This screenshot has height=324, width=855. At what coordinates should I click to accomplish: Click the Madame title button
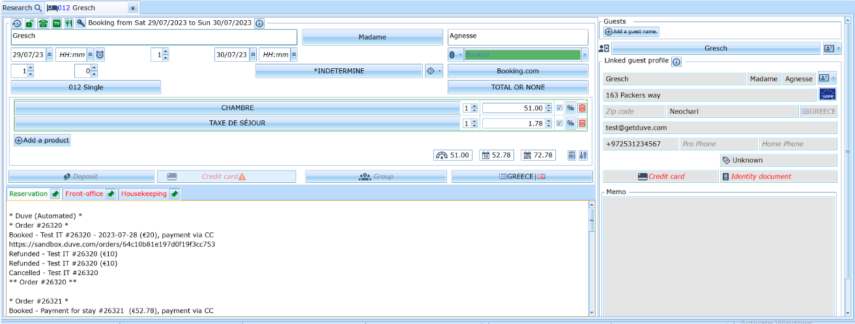click(372, 37)
